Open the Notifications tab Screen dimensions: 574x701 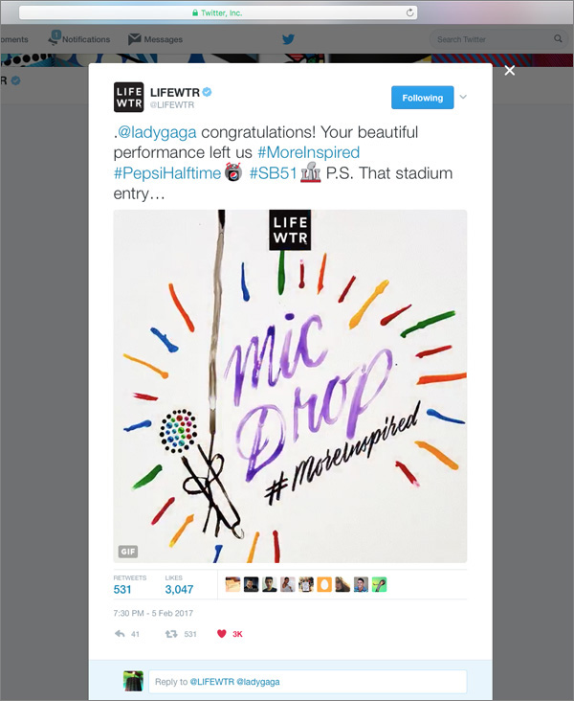(x=79, y=39)
